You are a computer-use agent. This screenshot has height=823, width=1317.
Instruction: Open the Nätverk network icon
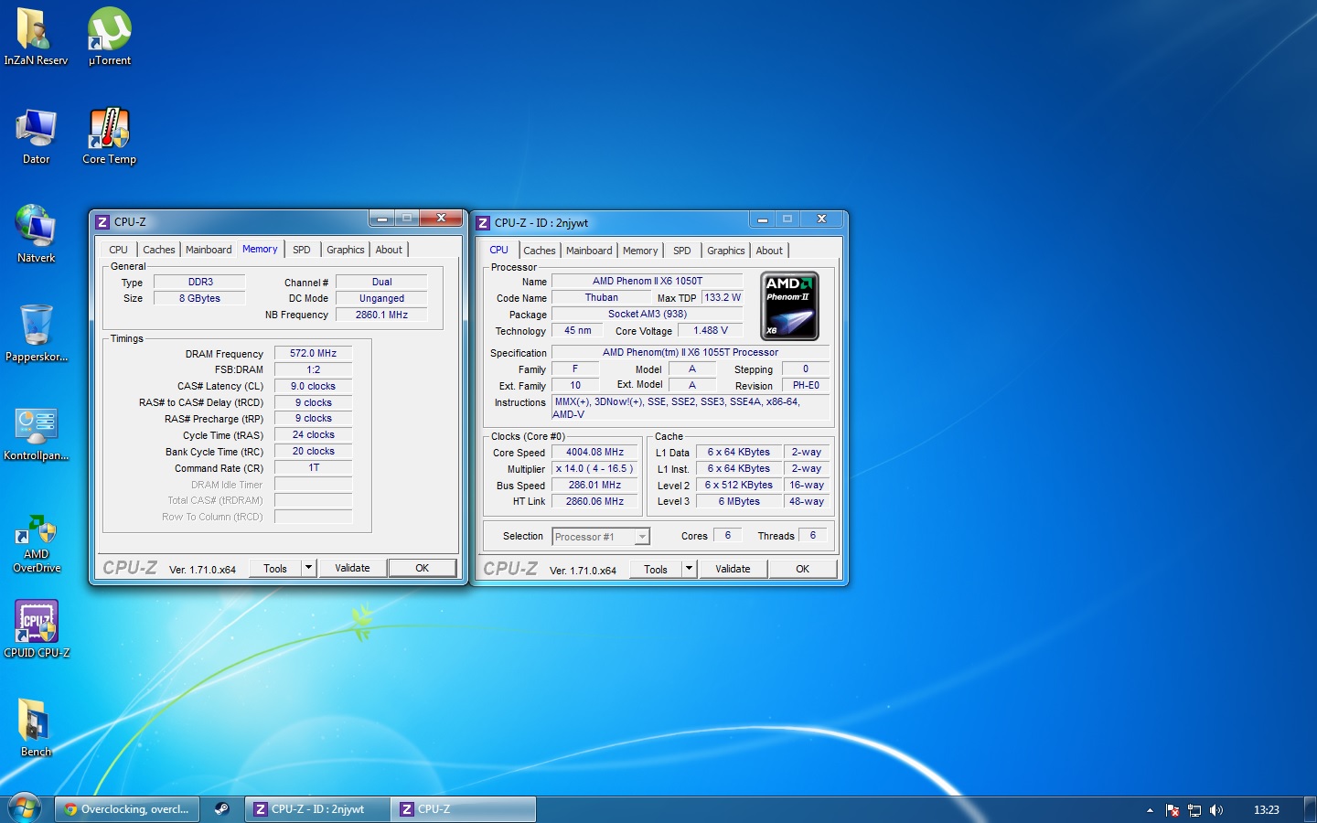pos(36,234)
